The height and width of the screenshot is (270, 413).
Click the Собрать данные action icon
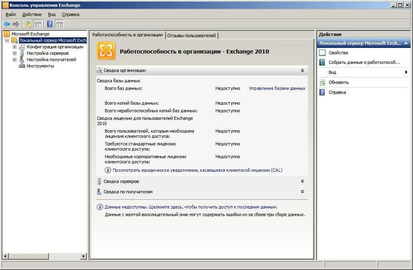322,62
